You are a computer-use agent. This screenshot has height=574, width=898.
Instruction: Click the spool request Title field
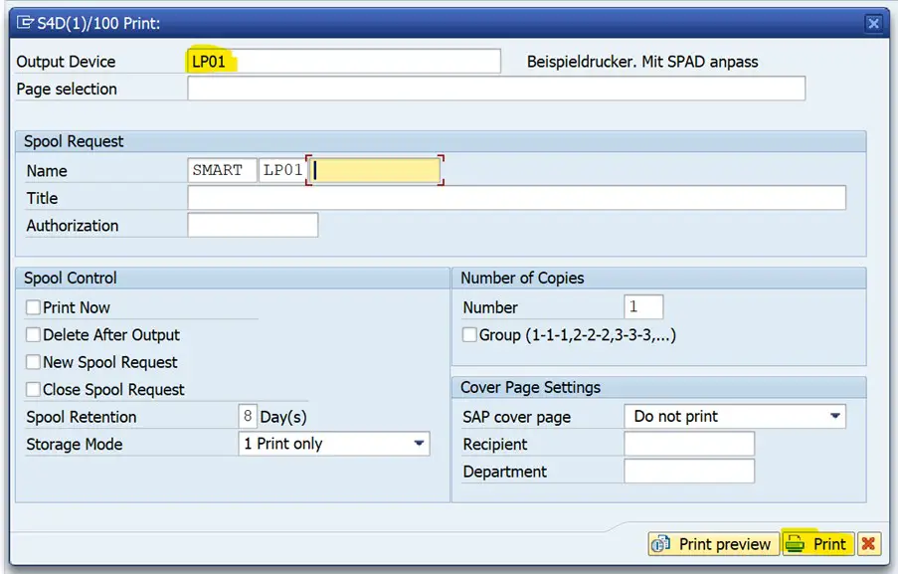coord(516,198)
